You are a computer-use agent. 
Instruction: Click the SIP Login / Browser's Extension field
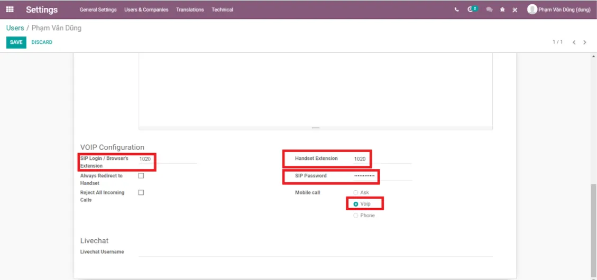pyautogui.click(x=168, y=159)
